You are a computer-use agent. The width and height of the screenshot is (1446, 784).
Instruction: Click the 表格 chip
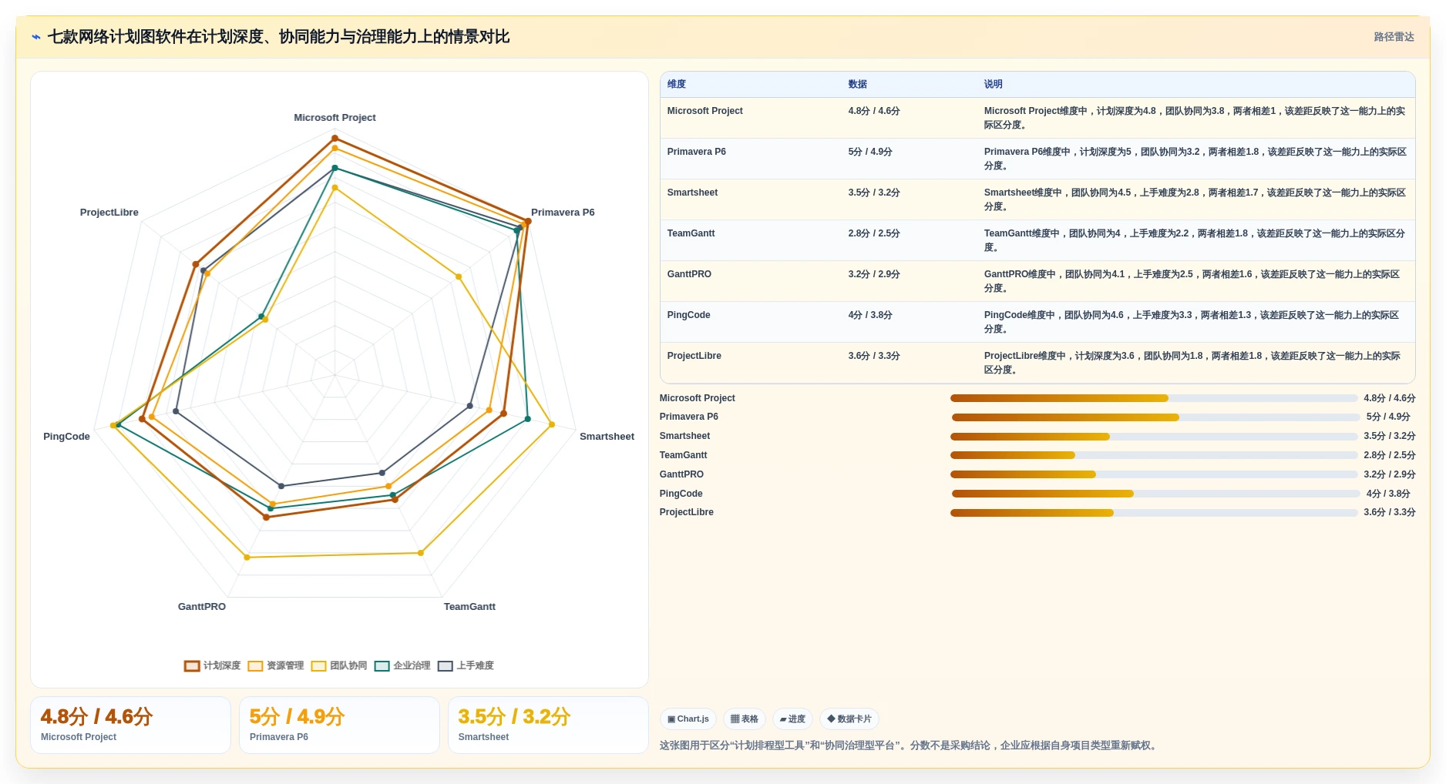coord(745,719)
